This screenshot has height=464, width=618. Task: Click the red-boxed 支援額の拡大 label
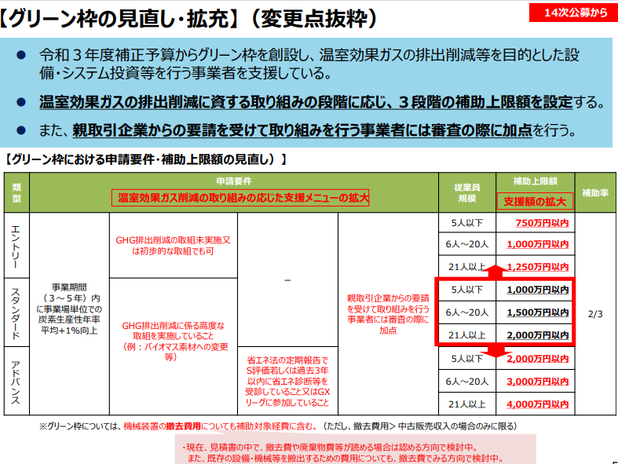coord(534,200)
